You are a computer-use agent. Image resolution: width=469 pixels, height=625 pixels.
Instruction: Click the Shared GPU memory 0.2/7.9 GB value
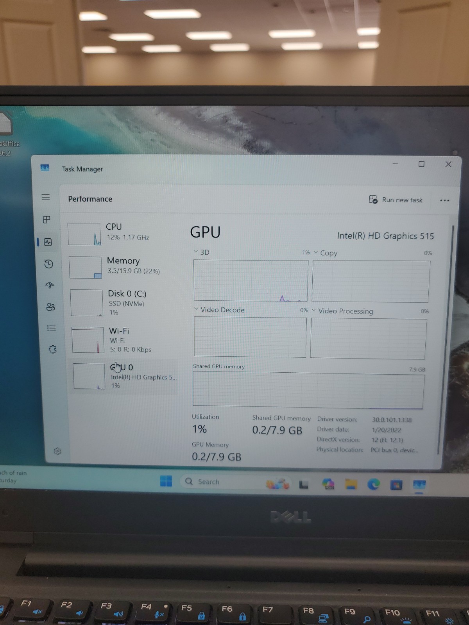(277, 430)
